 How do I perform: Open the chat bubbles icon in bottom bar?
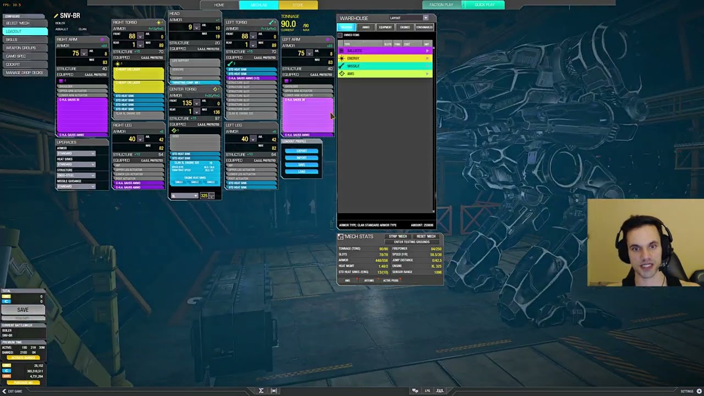(415, 391)
